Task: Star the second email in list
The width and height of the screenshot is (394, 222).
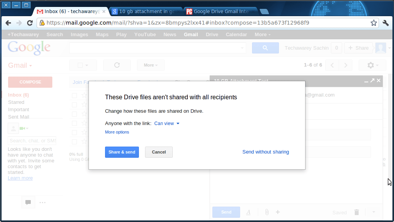Action: pos(84,105)
